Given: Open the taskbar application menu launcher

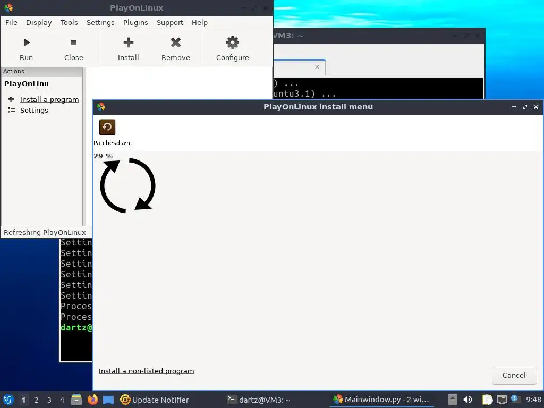Looking at the screenshot, I should [x=8, y=399].
